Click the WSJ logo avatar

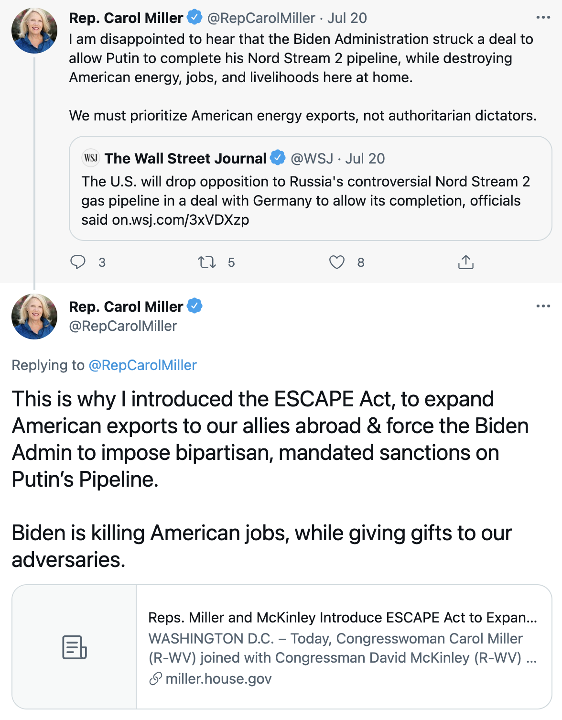pos(91,158)
